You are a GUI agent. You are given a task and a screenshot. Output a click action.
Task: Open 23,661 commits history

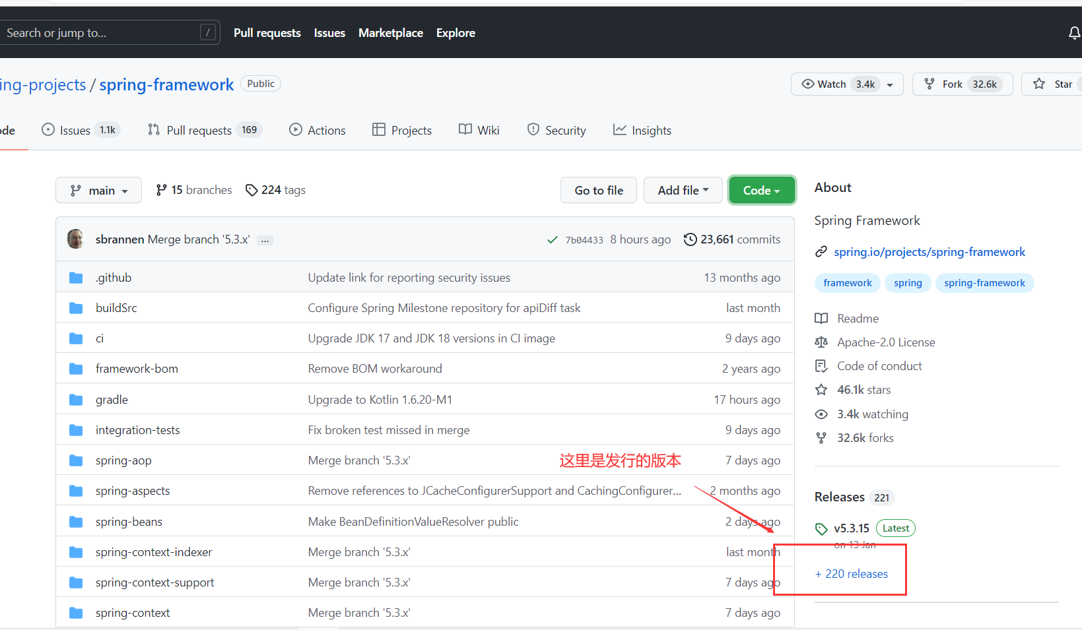[x=732, y=239]
